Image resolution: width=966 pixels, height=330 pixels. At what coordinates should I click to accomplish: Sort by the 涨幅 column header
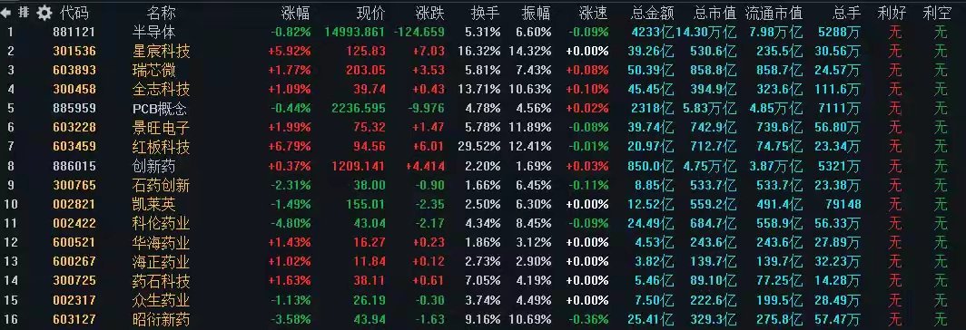(x=296, y=12)
